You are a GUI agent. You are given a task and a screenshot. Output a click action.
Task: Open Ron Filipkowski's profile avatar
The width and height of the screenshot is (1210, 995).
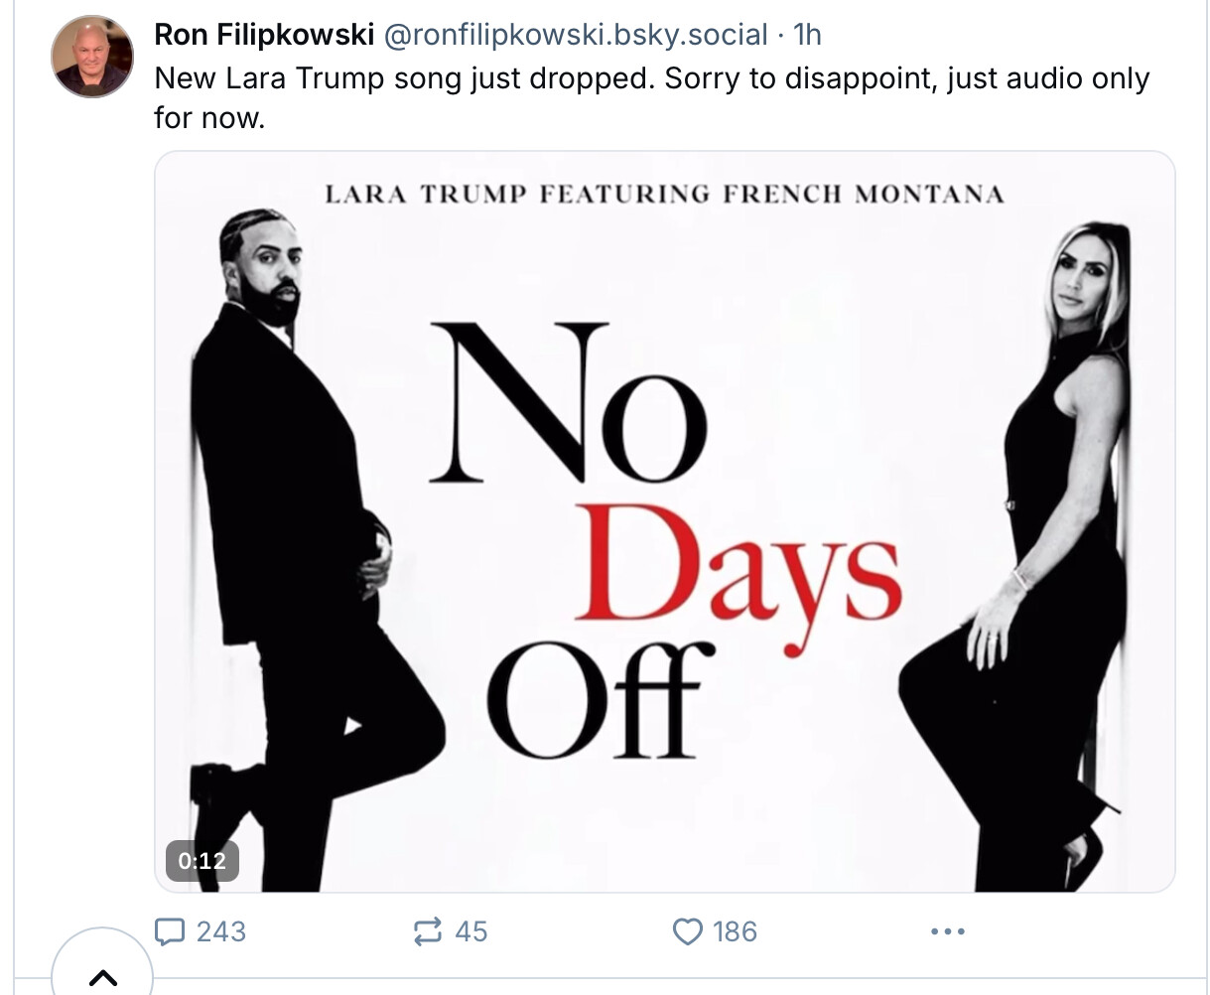(92, 57)
